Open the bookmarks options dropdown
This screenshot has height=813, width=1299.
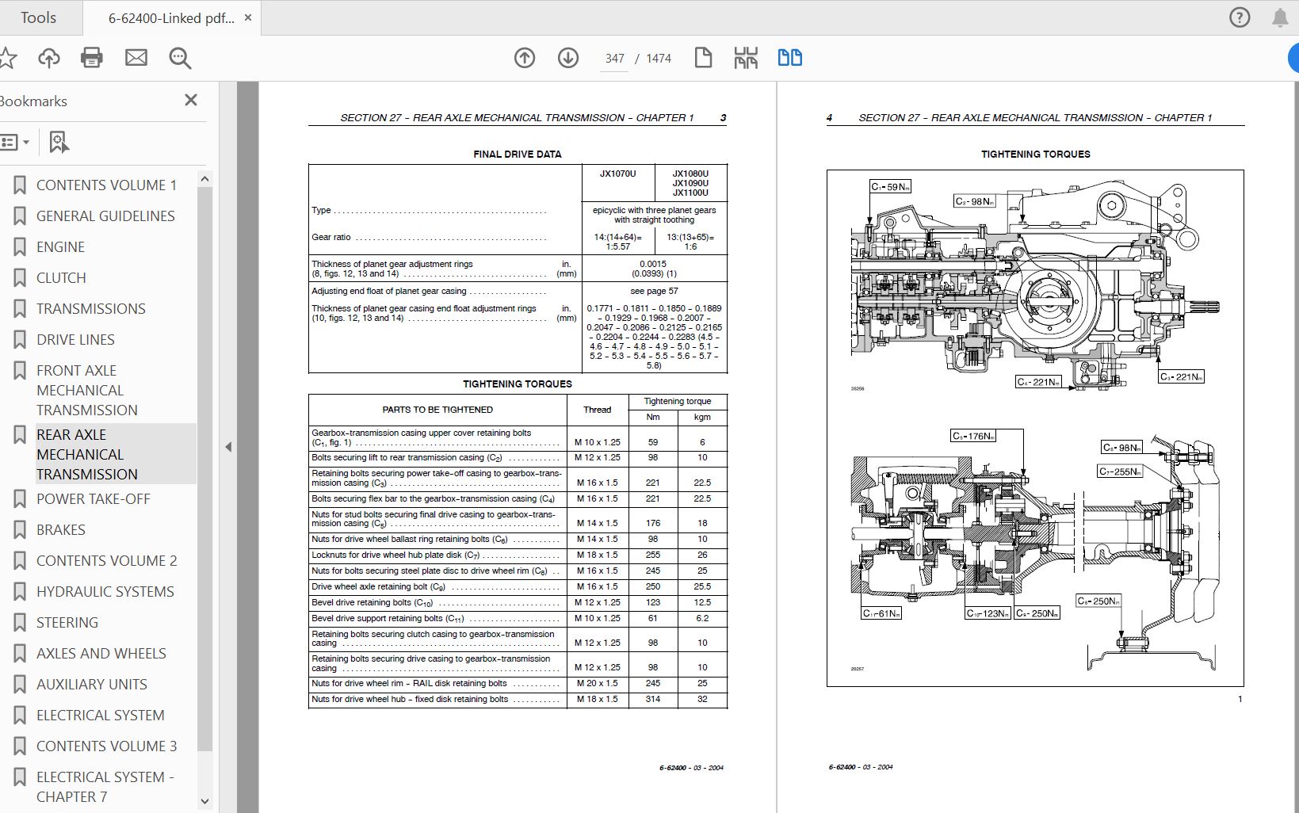click(x=15, y=143)
